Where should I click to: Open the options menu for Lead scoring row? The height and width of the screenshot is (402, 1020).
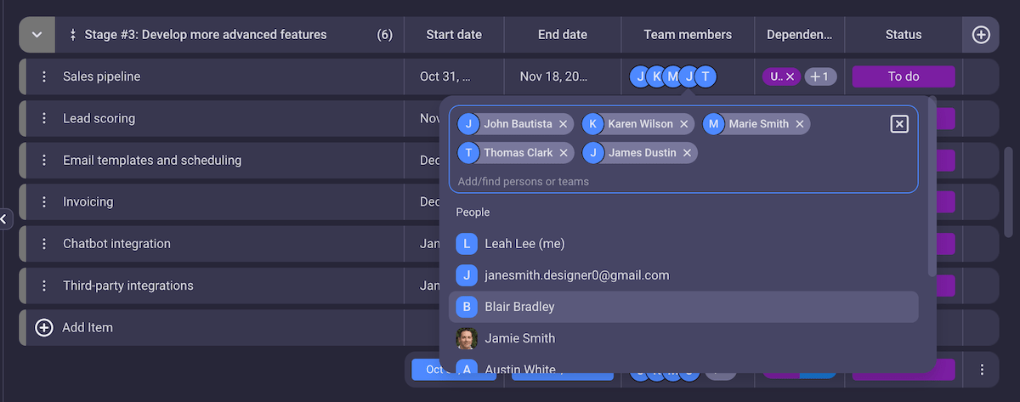click(x=44, y=118)
